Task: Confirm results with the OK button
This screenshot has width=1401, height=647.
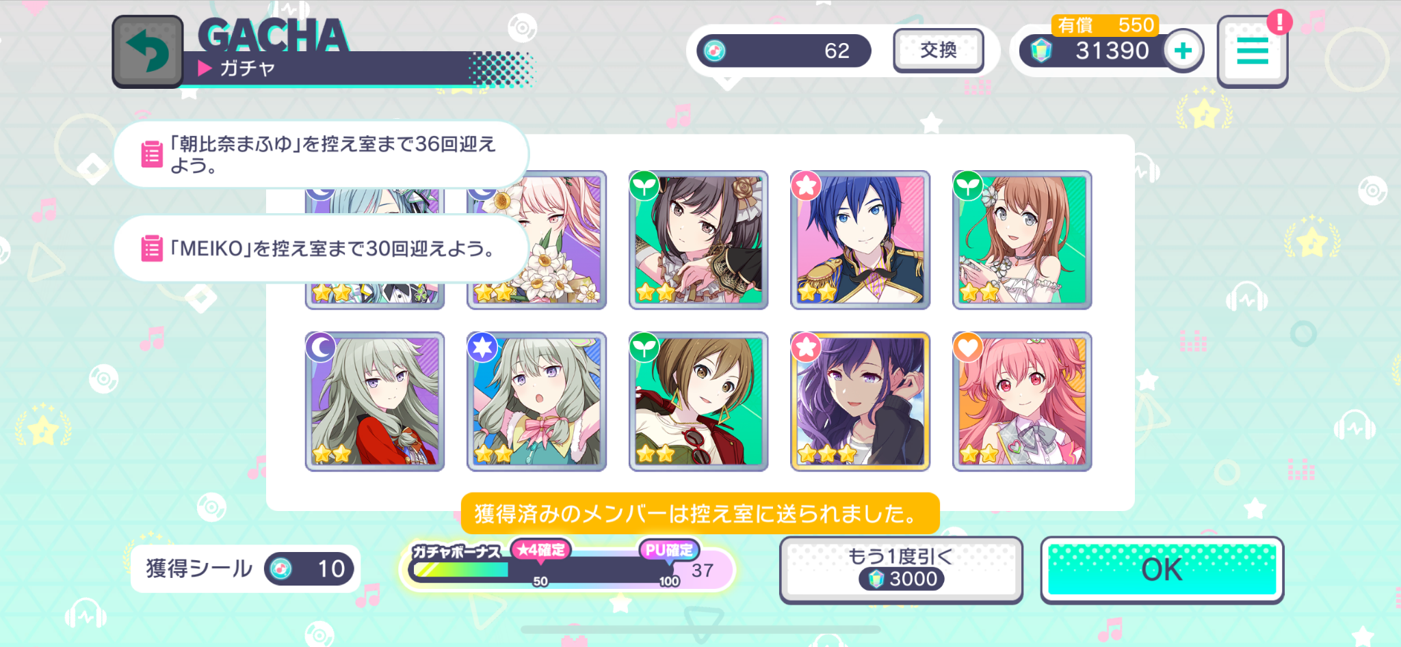Action: tap(1162, 570)
